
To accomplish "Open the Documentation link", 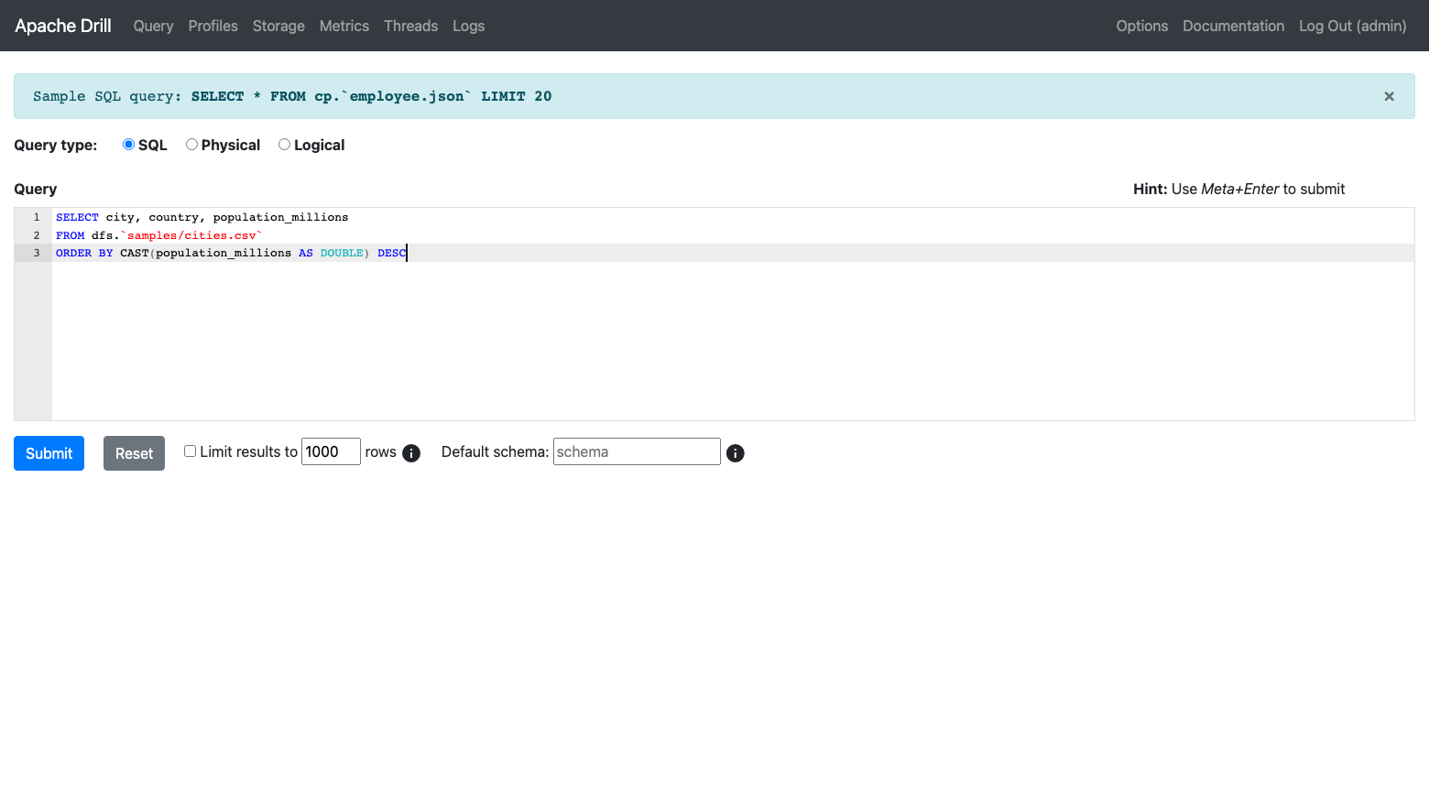I will click(1233, 26).
